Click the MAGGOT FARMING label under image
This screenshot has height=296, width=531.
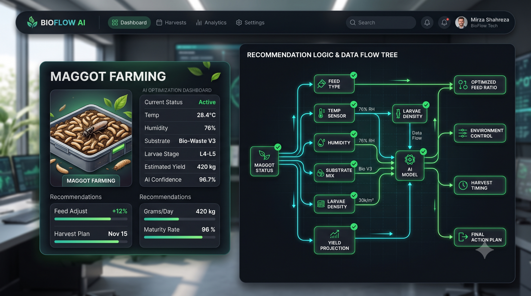[x=91, y=181]
